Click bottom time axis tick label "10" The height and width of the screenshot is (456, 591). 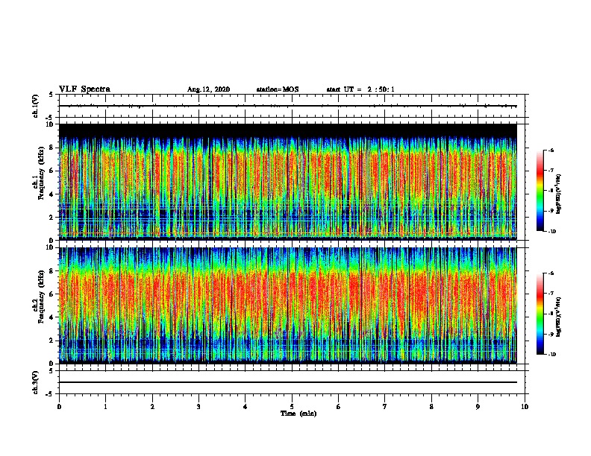click(x=525, y=407)
